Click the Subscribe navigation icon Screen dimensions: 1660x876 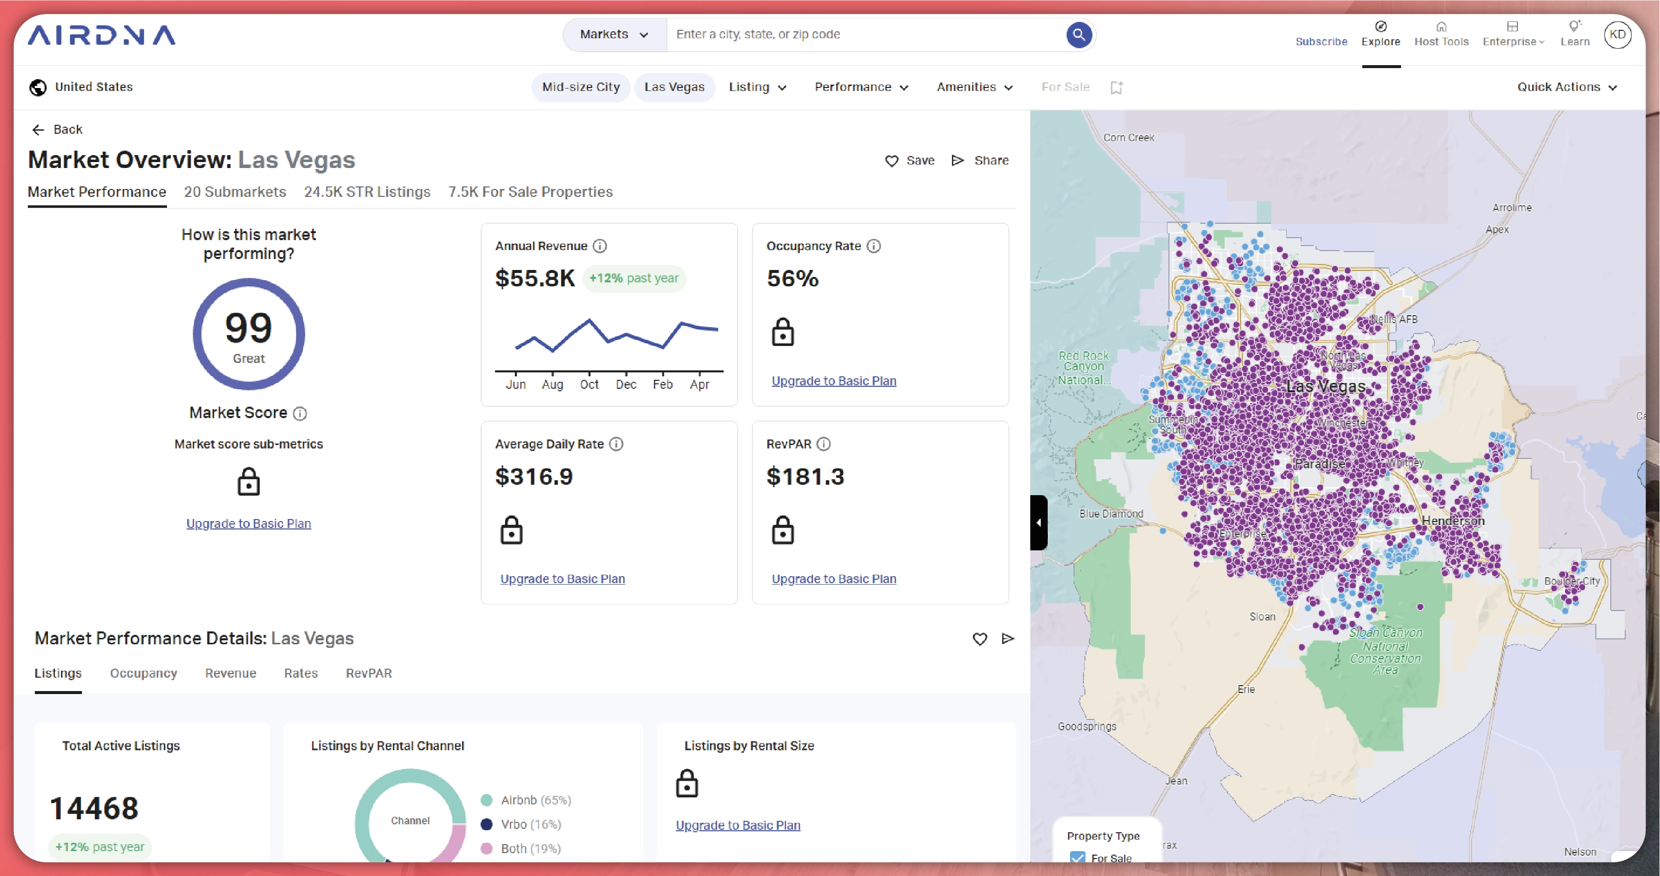pyautogui.click(x=1318, y=41)
